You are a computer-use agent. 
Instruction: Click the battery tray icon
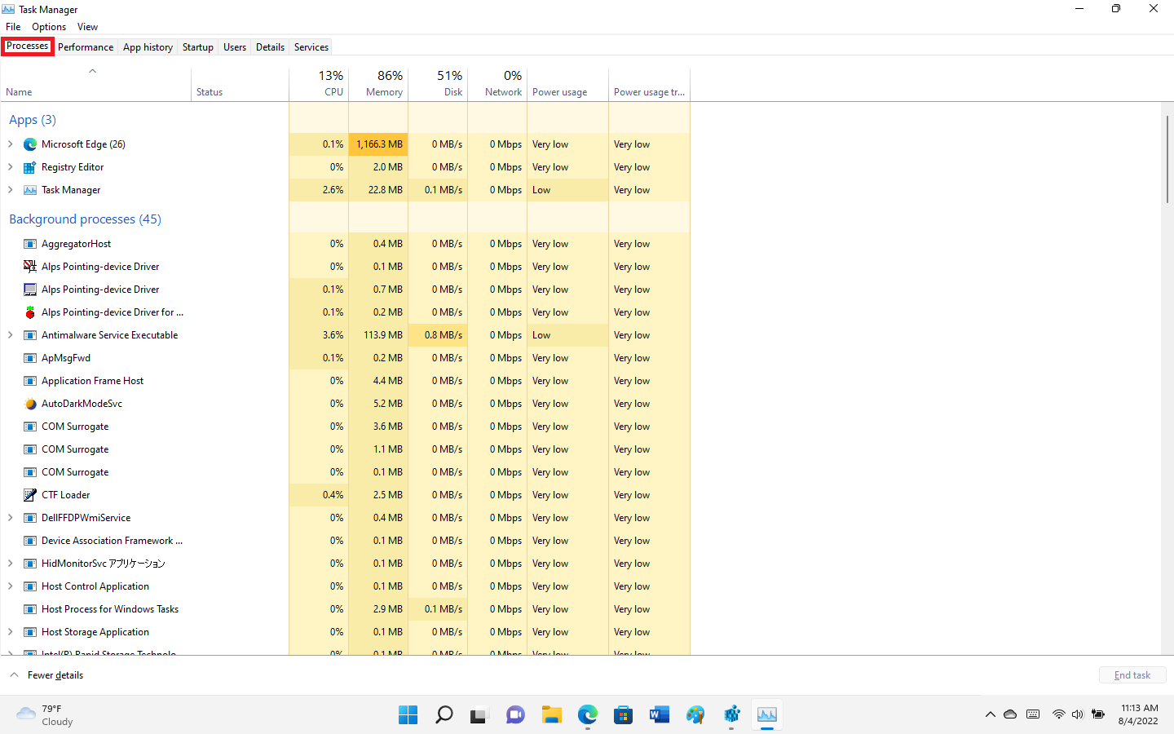1098,714
